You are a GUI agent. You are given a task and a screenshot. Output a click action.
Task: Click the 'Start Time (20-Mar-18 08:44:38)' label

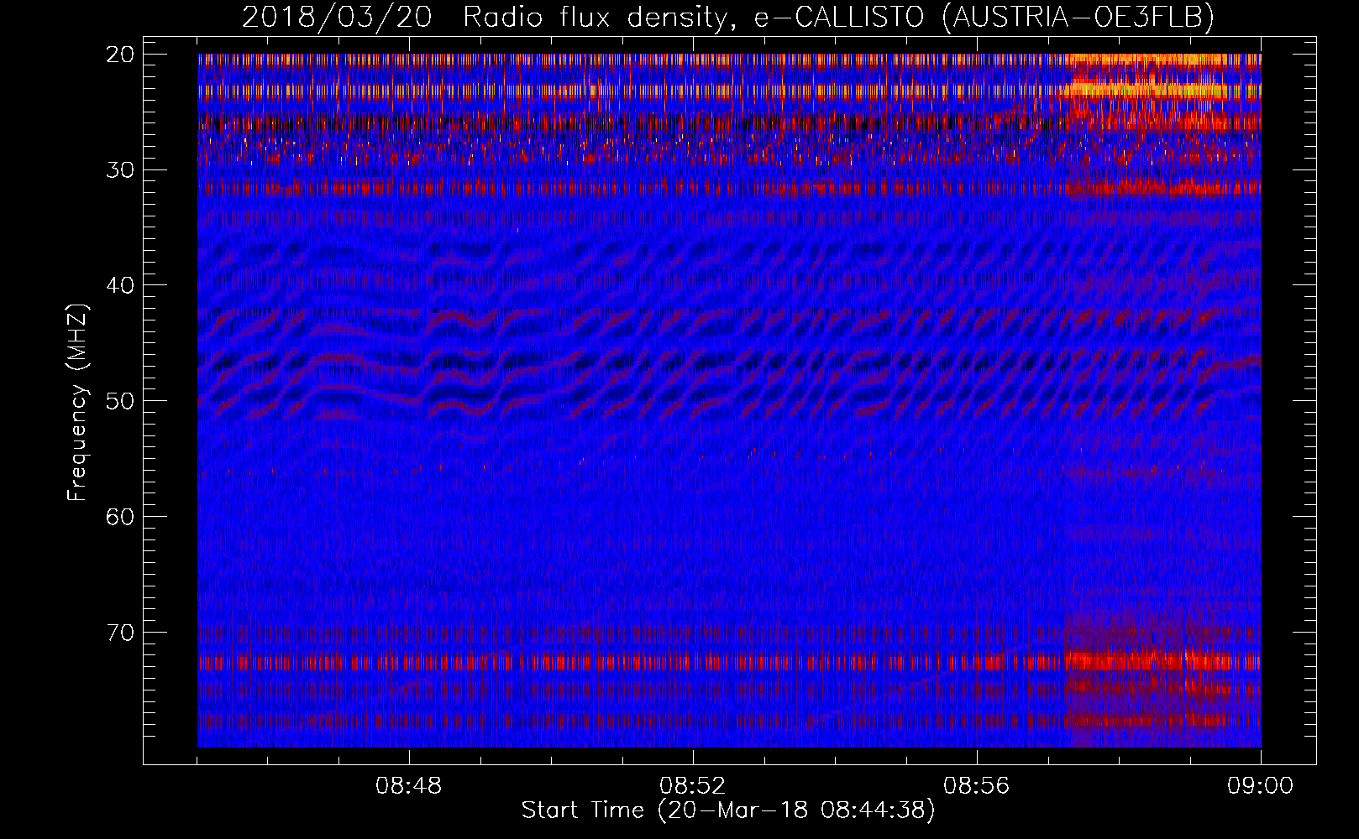pyautogui.click(x=728, y=810)
